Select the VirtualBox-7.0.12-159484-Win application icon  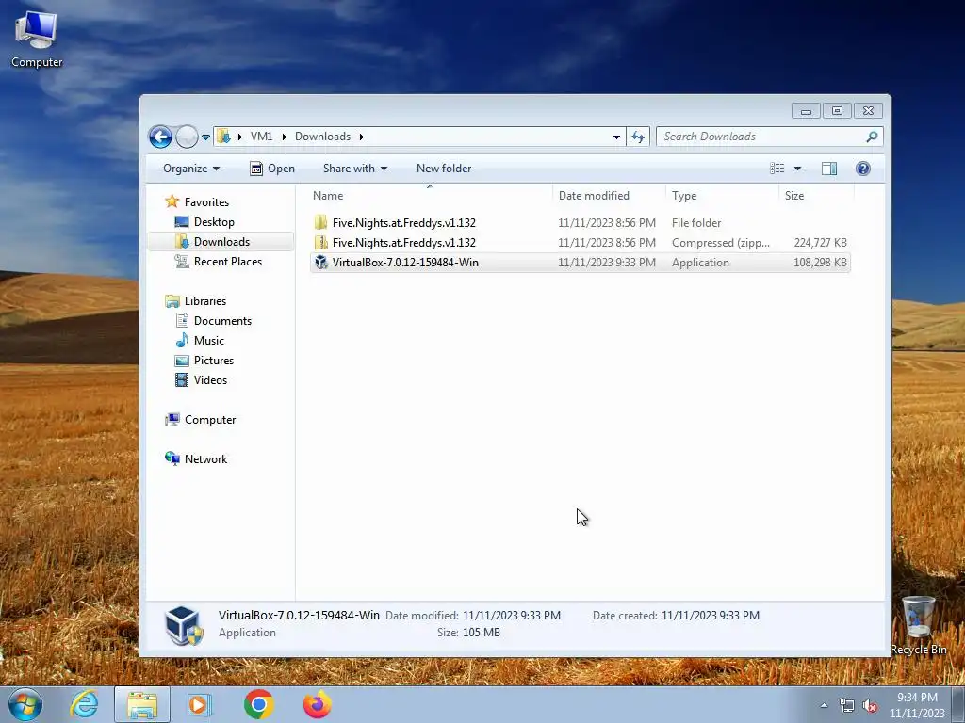pyautogui.click(x=320, y=263)
